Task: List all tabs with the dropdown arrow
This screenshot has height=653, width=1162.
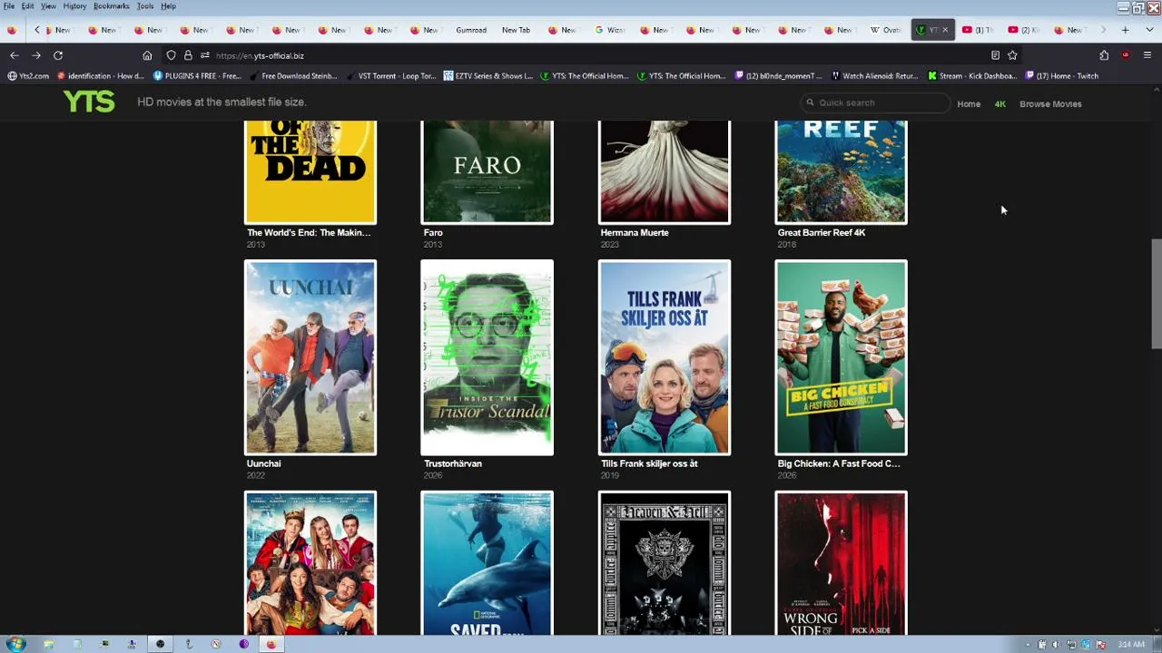Action: point(1147,30)
